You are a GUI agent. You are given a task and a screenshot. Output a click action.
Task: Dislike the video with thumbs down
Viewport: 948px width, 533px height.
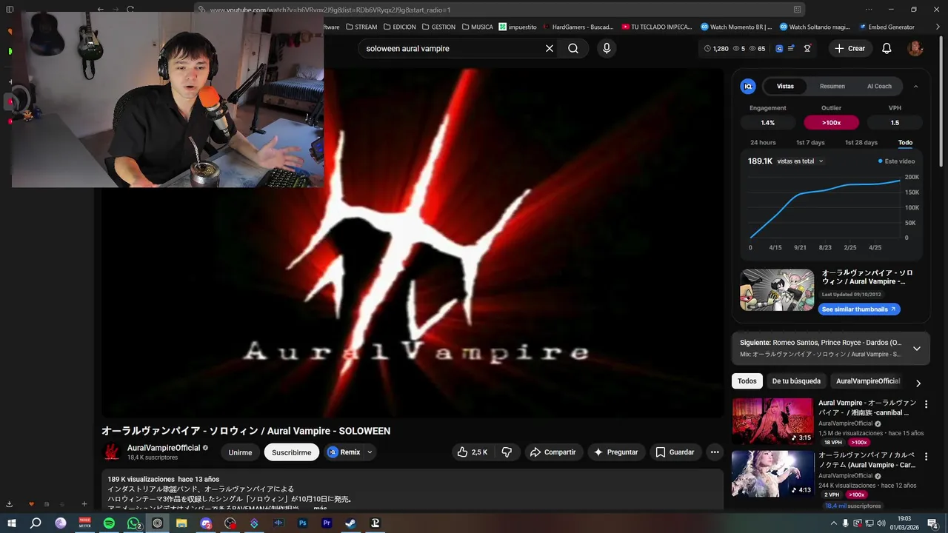(507, 452)
